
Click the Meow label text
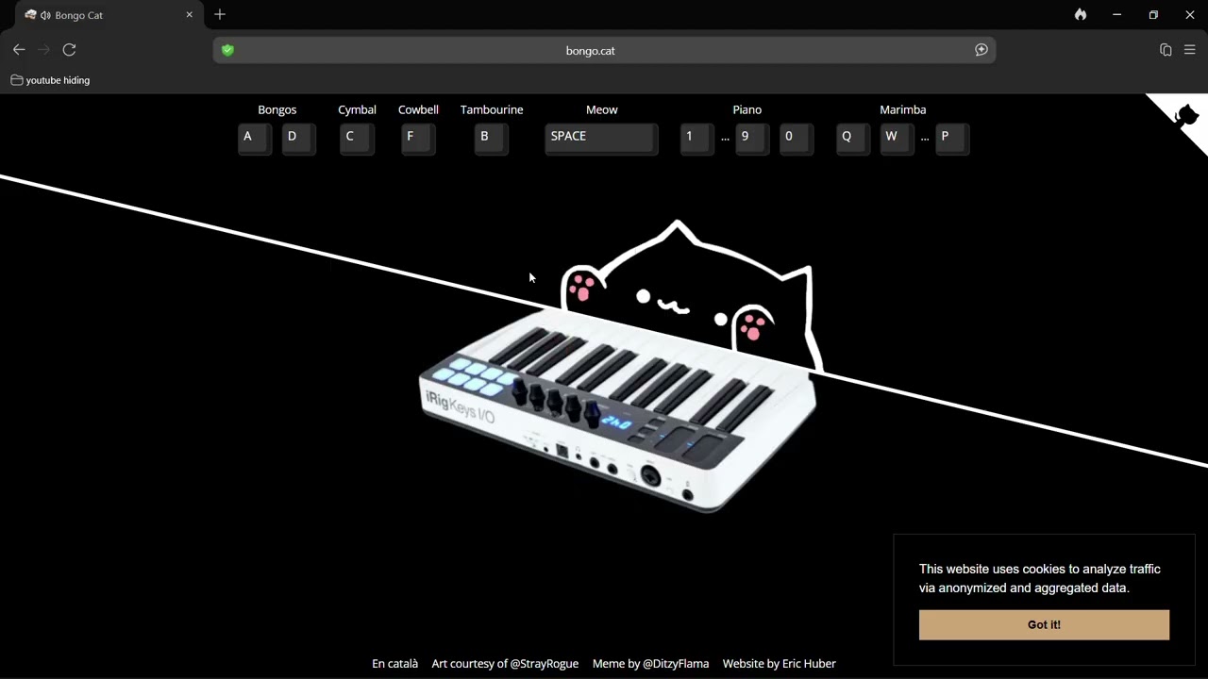click(x=602, y=110)
